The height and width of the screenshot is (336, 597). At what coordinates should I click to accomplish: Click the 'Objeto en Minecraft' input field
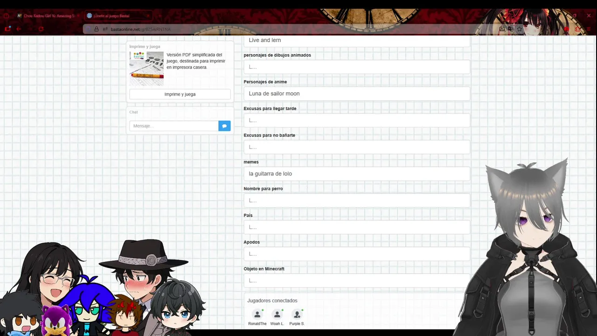(x=357, y=280)
